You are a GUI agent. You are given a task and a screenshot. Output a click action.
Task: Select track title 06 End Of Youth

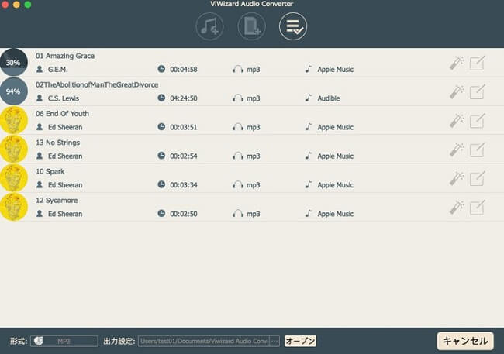click(62, 114)
